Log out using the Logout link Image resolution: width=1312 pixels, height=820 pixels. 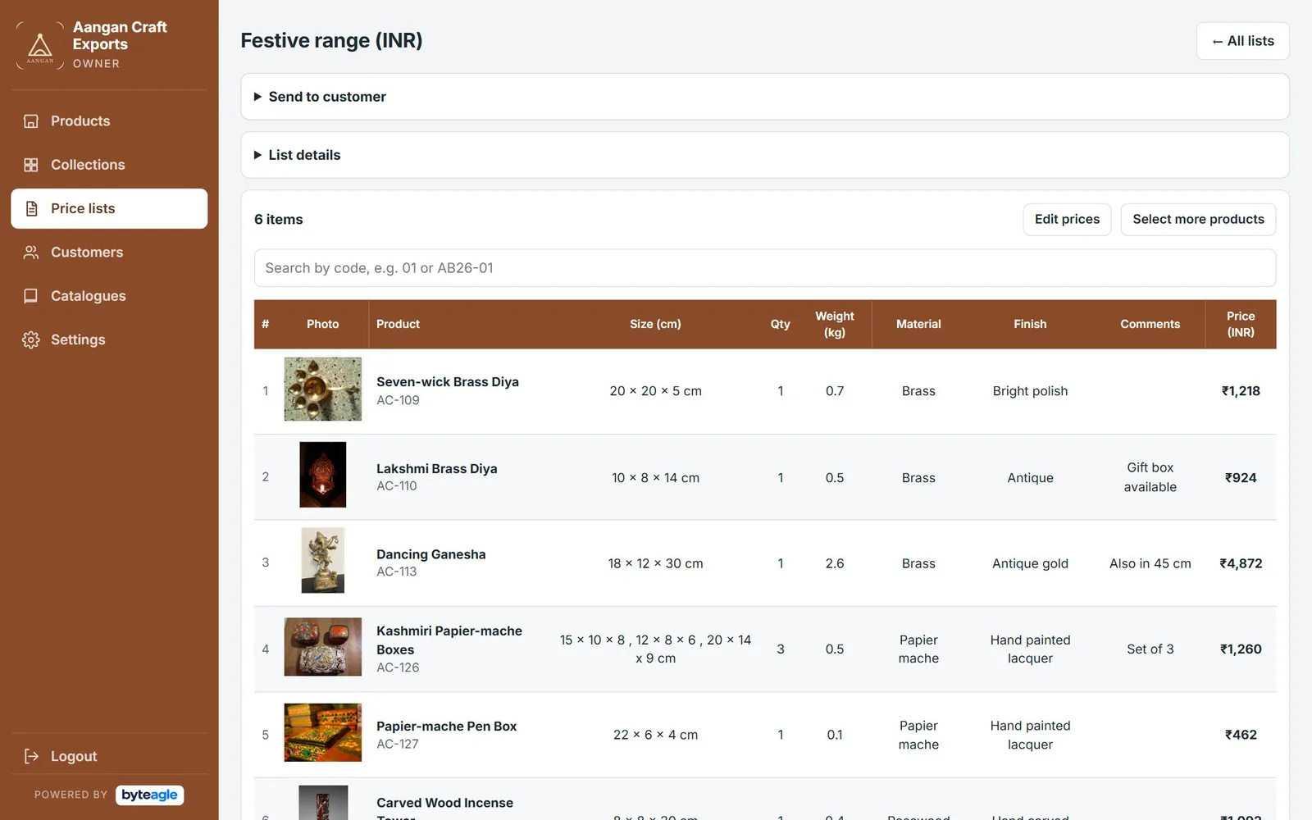109,756
